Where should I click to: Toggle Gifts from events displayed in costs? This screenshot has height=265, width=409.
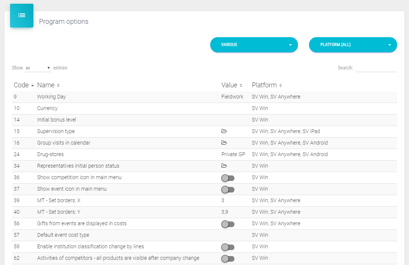tap(228, 224)
